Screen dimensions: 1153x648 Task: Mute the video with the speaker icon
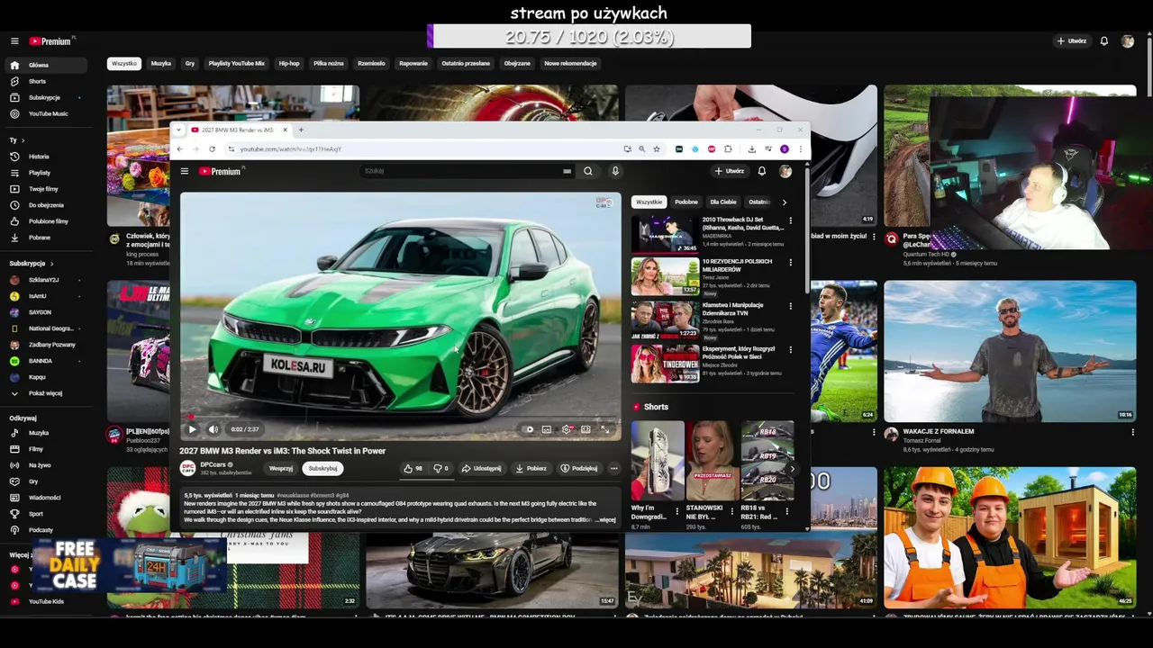coord(213,429)
